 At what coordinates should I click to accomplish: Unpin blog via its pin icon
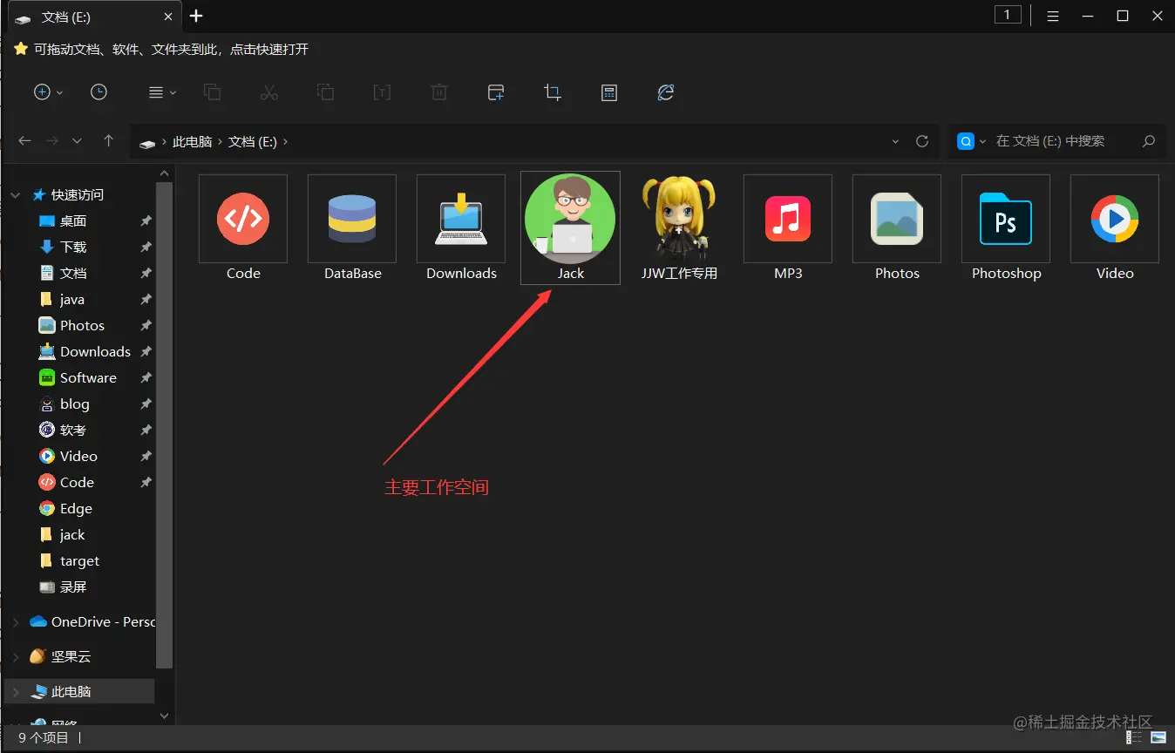pyautogui.click(x=146, y=404)
